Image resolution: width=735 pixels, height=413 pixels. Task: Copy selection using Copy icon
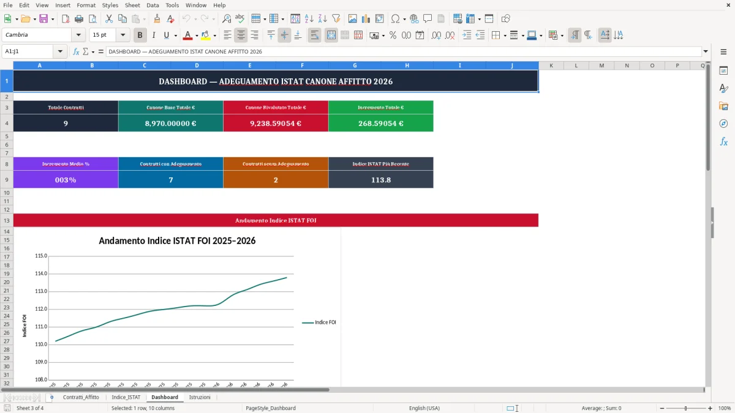click(123, 19)
